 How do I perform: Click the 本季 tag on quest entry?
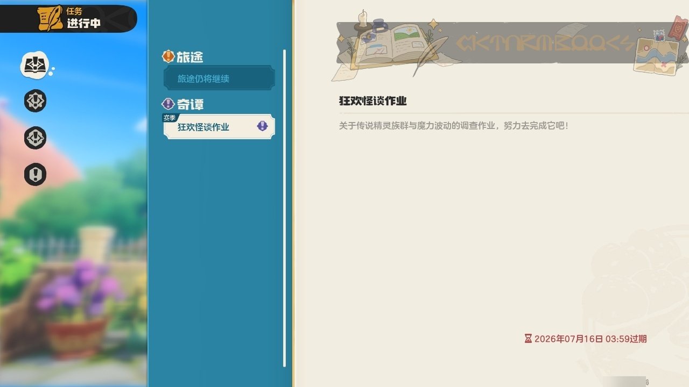pyautogui.click(x=170, y=118)
